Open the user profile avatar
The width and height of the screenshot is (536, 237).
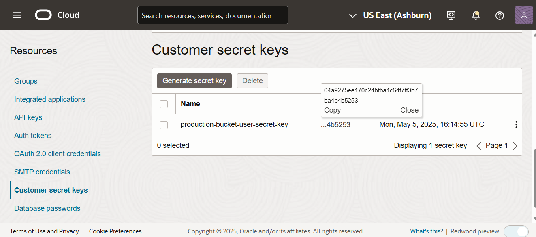point(524,15)
